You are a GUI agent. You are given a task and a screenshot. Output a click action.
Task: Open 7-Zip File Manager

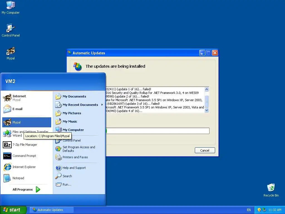click(x=26, y=145)
